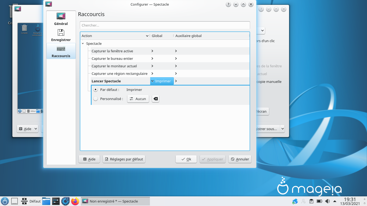
Task: Expand Auxiliaire global for Capturer le moniteur actuel
Action: [x=176, y=66]
